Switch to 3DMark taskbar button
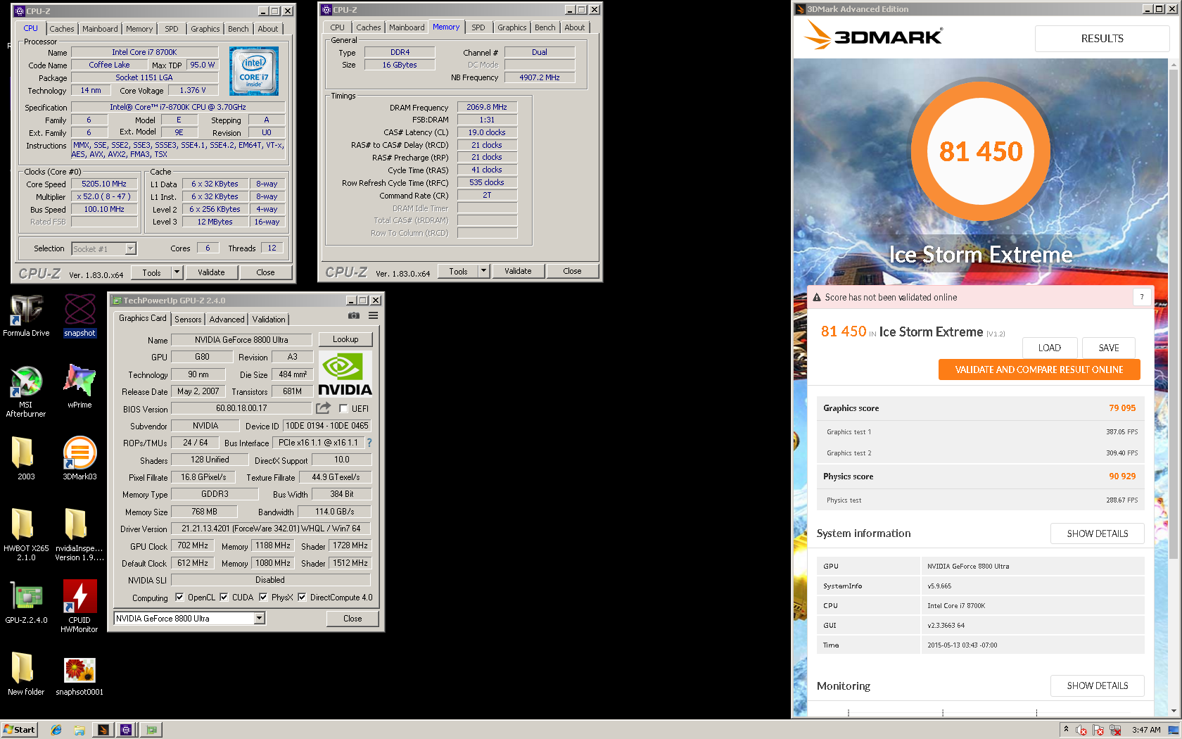The width and height of the screenshot is (1182, 739). (x=103, y=730)
